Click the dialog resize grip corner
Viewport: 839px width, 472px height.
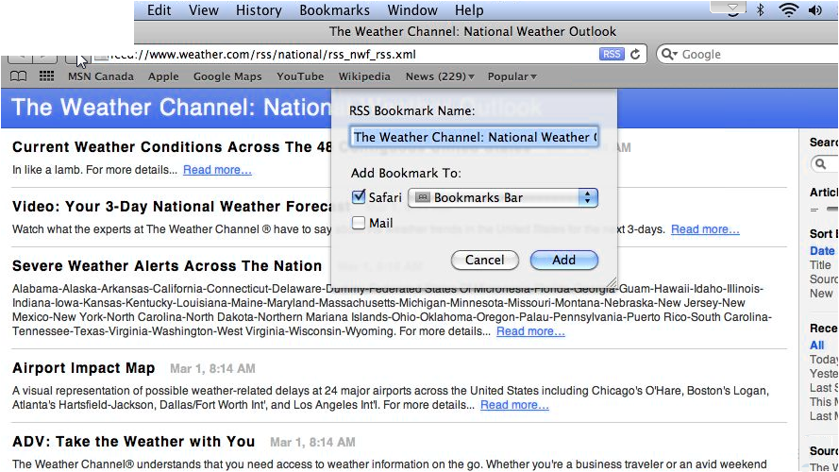click(612, 282)
